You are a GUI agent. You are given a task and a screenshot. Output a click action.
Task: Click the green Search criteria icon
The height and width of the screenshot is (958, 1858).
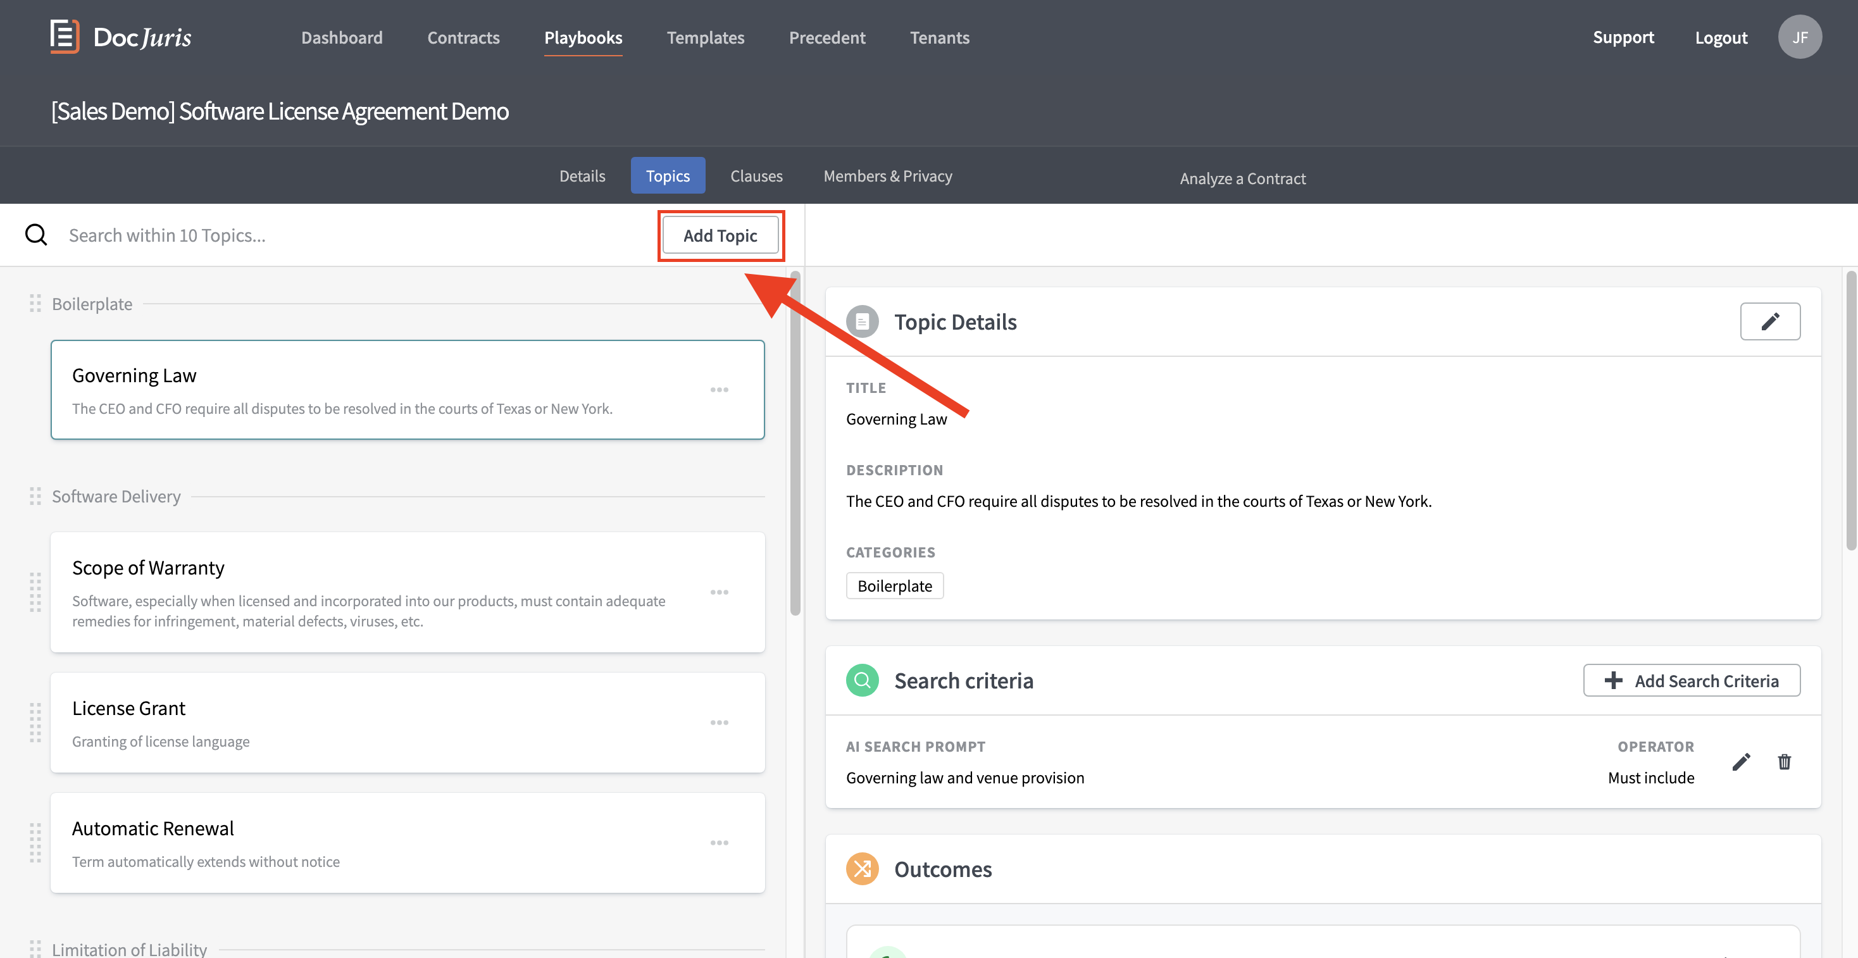tap(862, 680)
